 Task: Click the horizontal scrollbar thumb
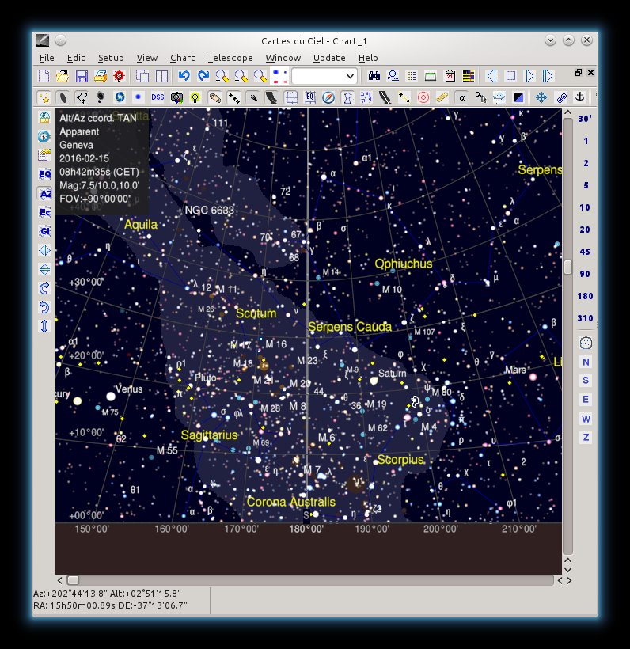(x=73, y=580)
